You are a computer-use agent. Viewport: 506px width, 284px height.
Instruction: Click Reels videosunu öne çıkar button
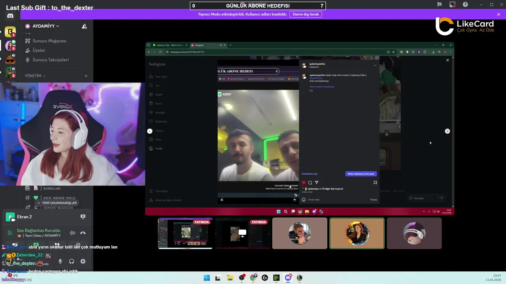361,174
